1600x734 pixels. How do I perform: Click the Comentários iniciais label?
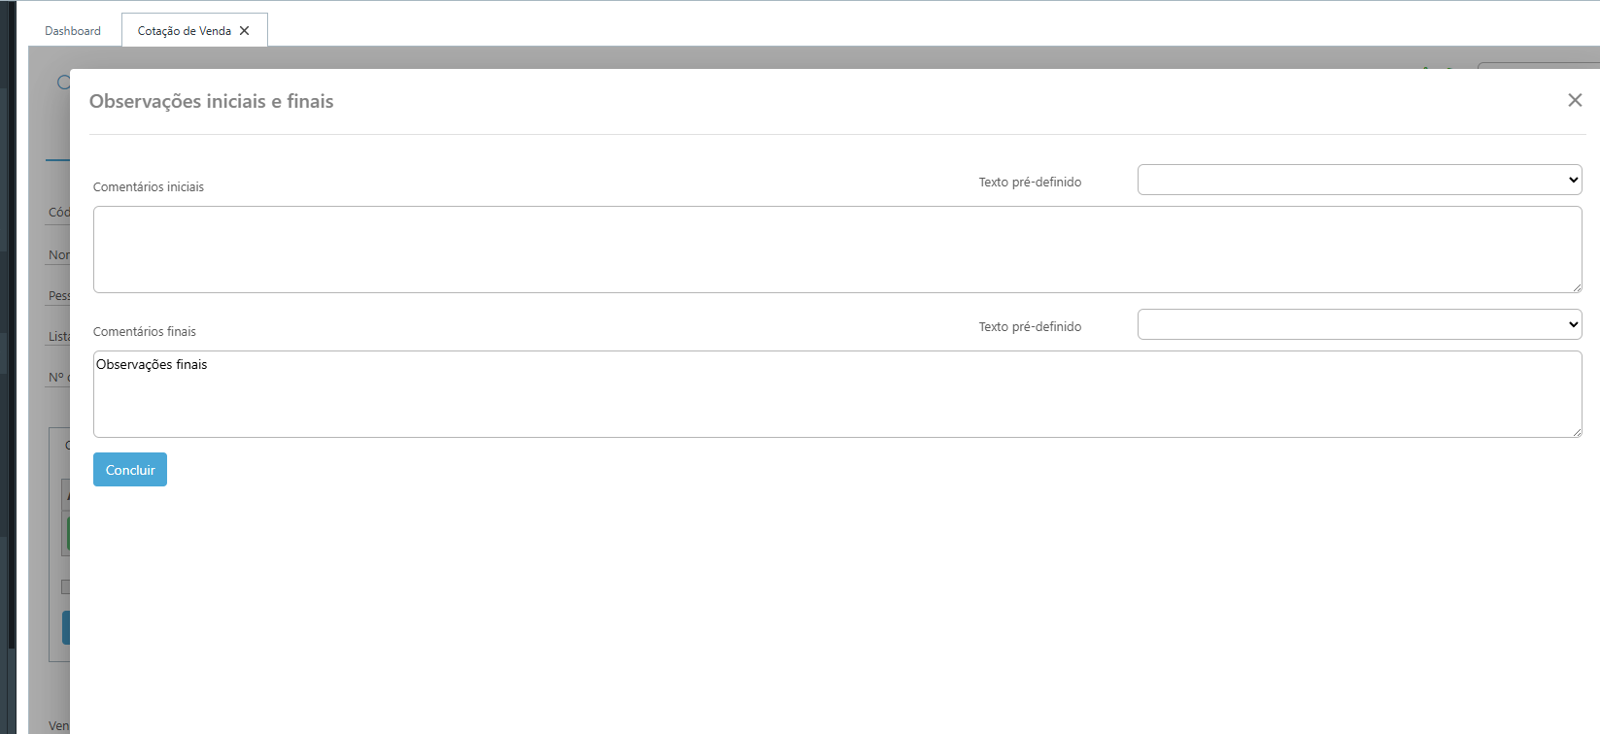[149, 187]
